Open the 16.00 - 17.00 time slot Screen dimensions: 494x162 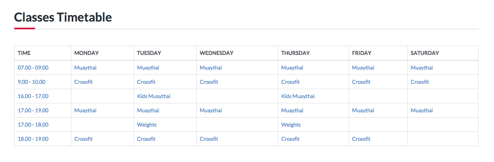click(x=33, y=96)
